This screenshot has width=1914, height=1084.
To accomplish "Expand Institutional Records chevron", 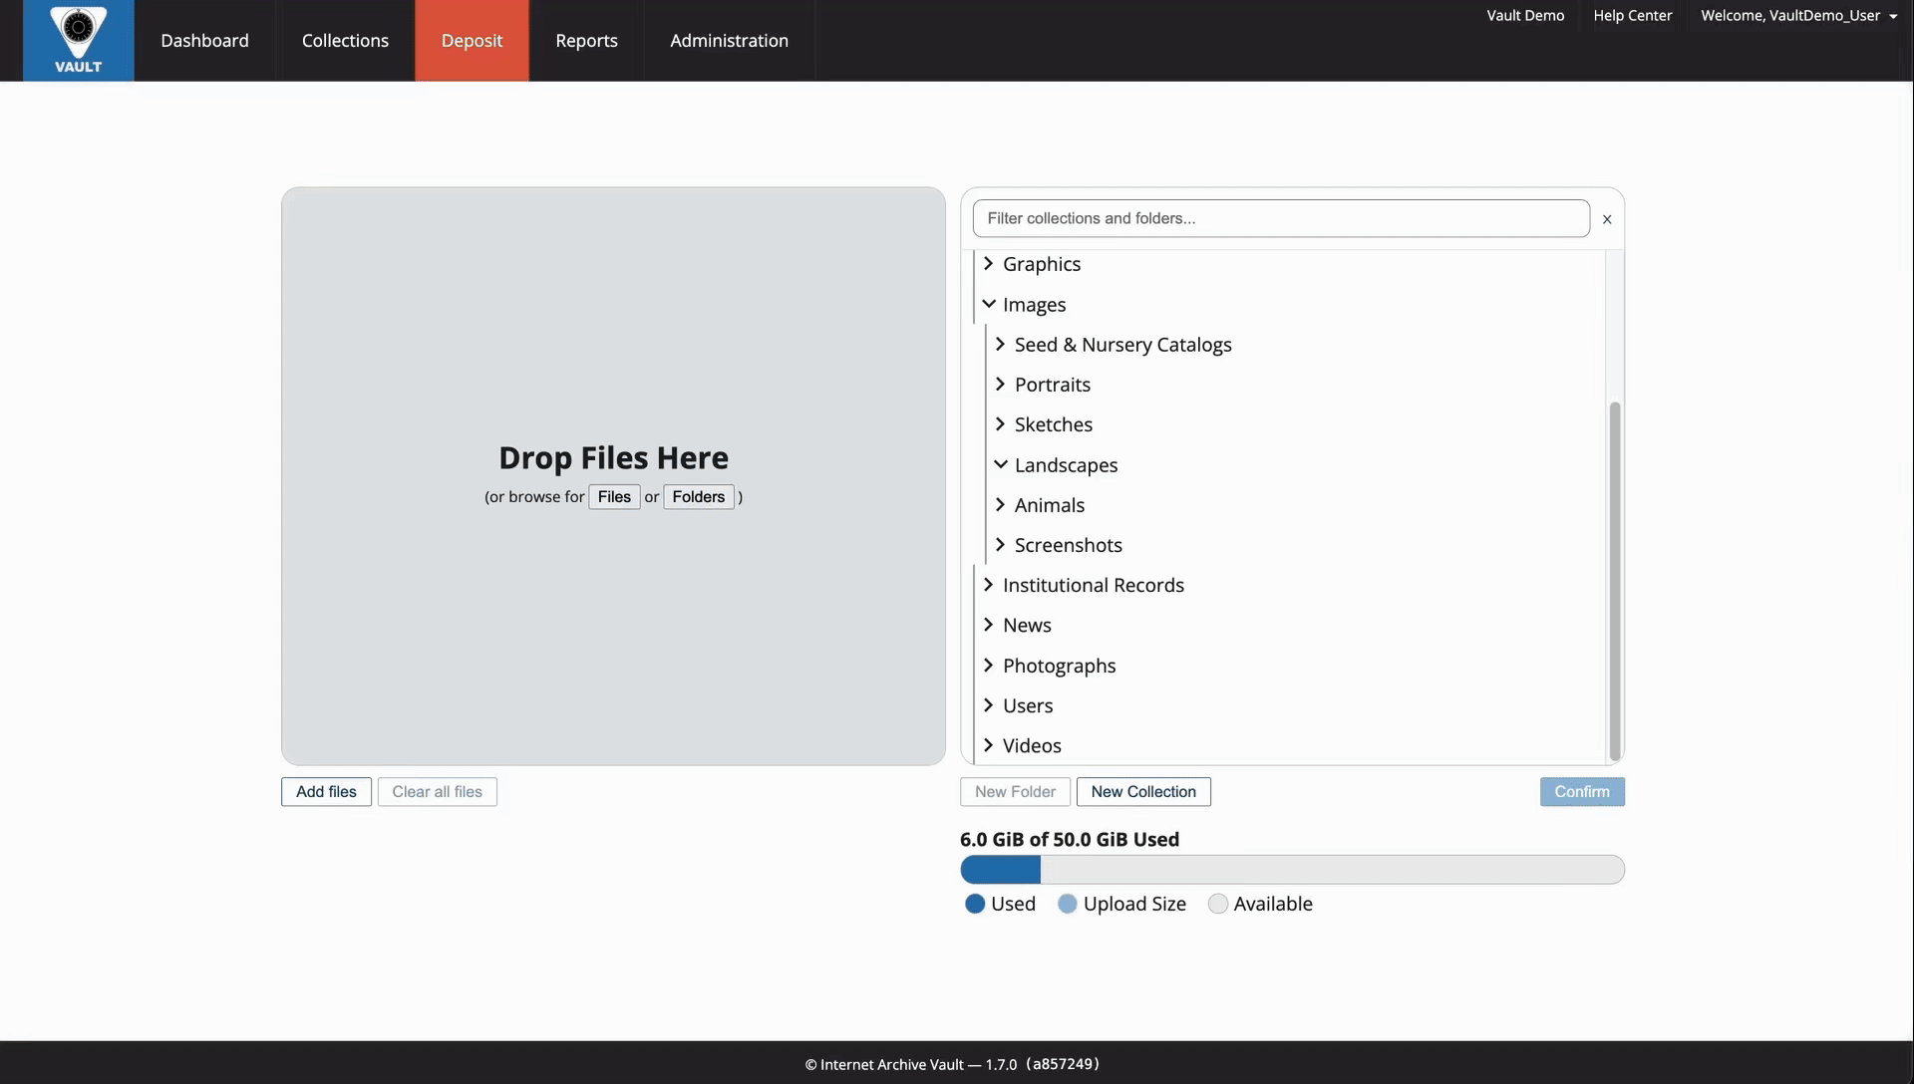I will 988,584.
